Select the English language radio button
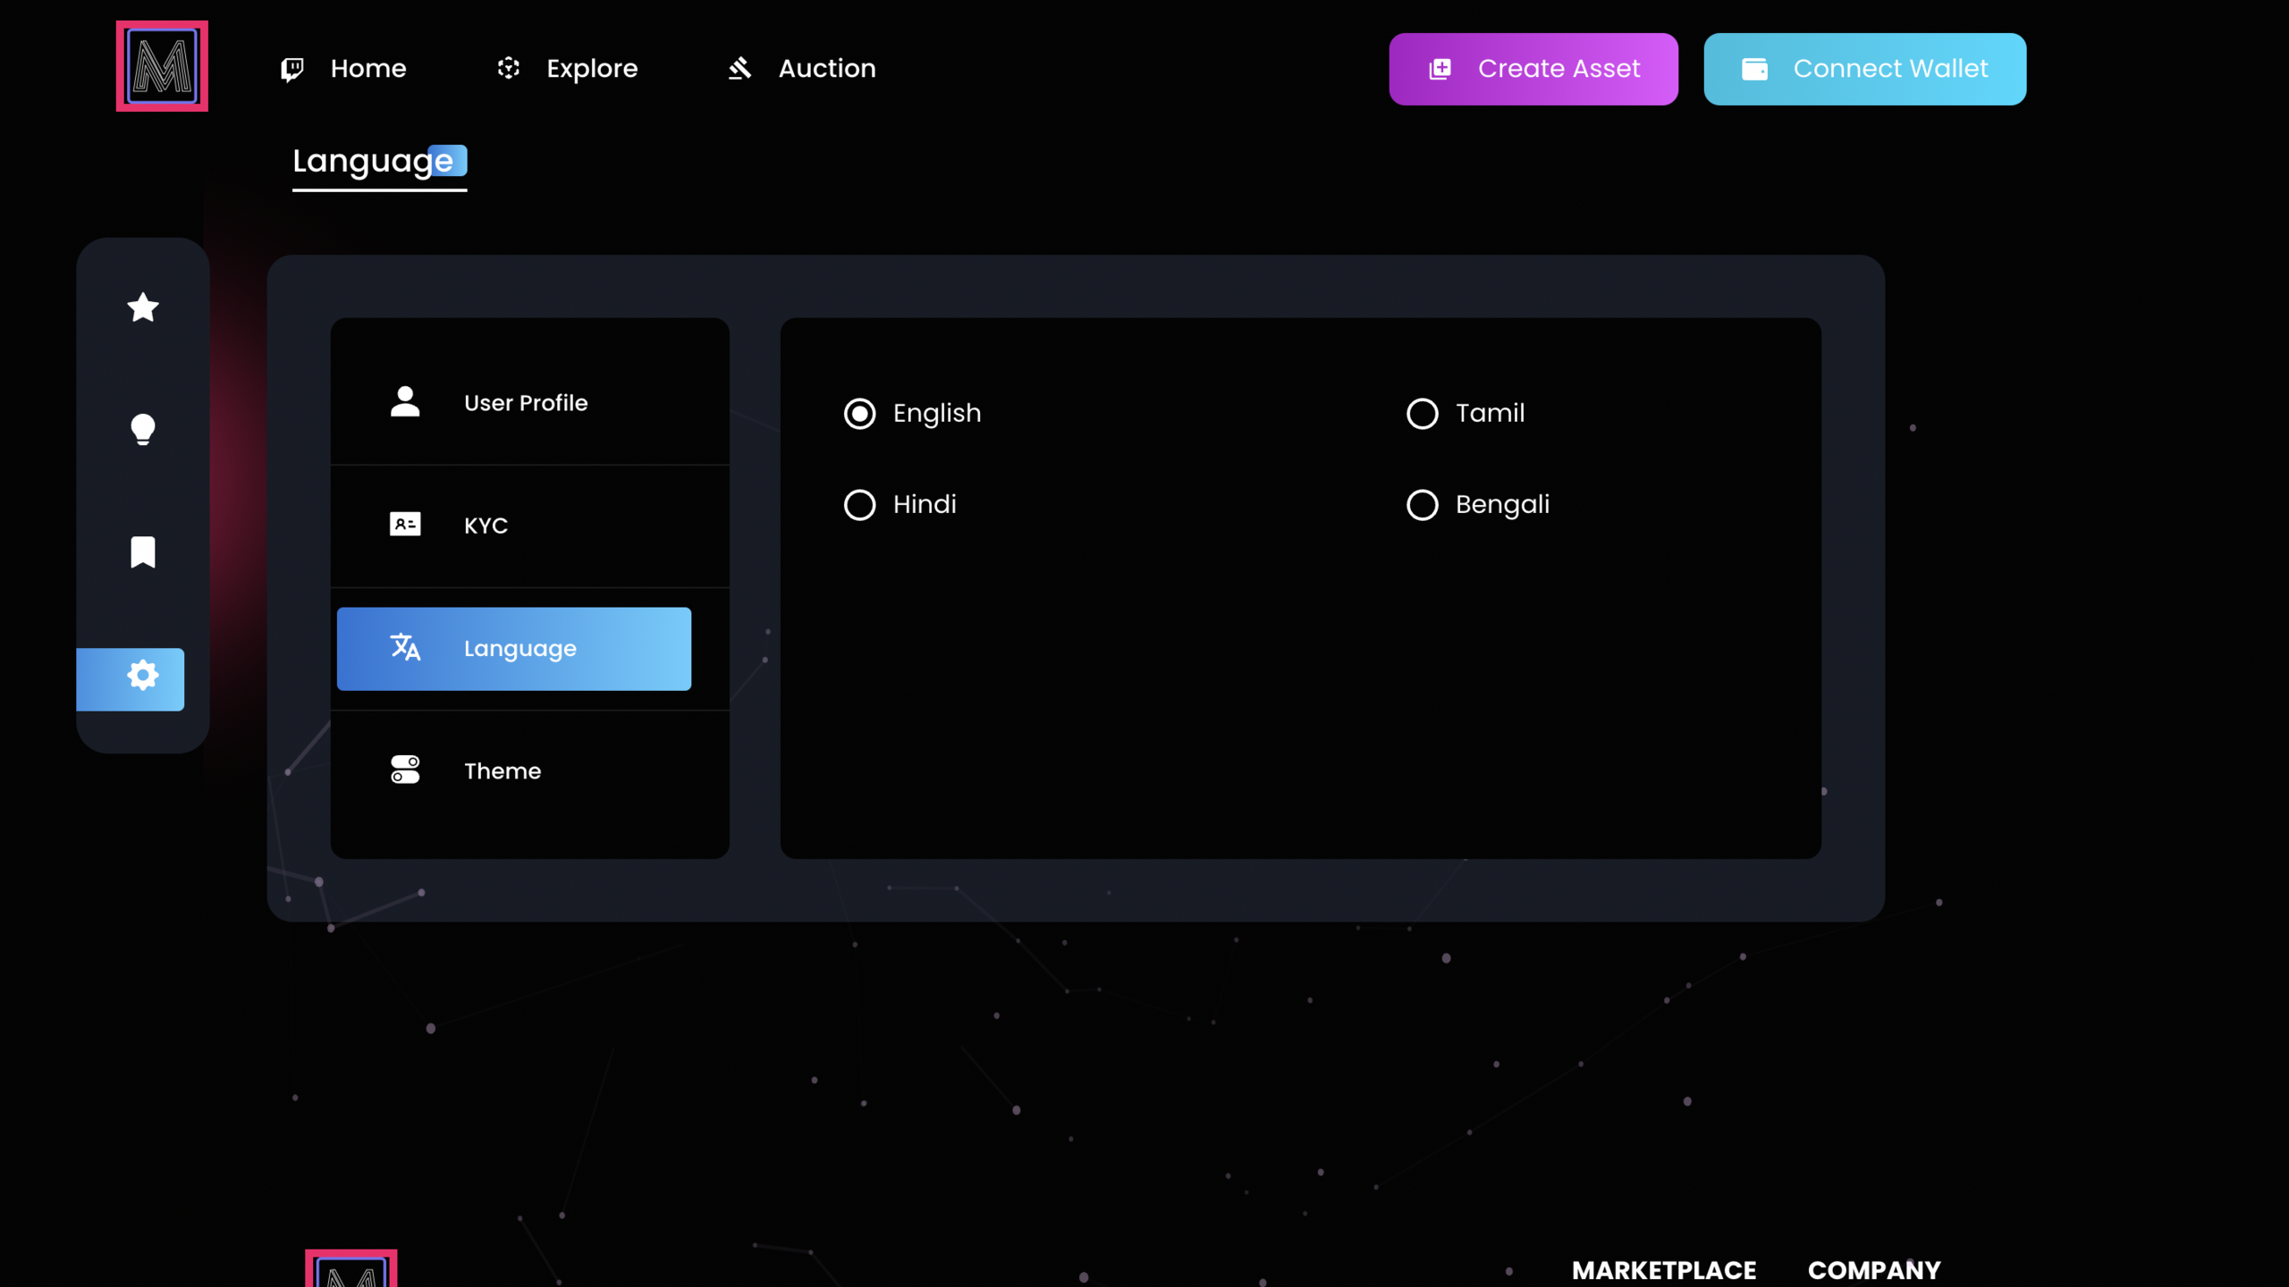The image size is (2289, 1287). [859, 414]
